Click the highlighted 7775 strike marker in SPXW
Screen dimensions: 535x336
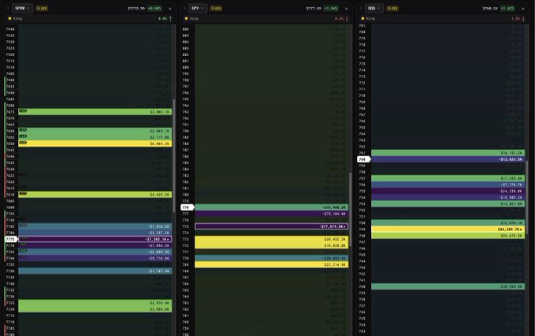click(10, 239)
